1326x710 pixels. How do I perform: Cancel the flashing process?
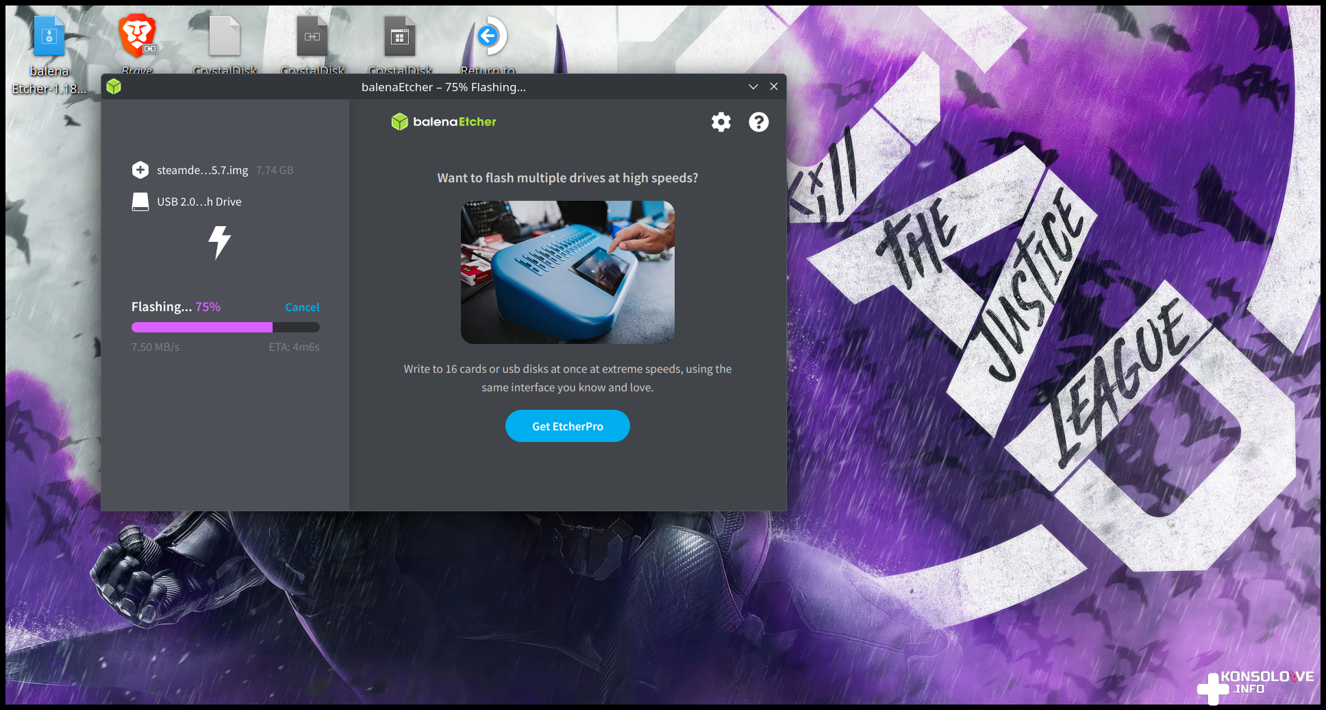[302, 307]
